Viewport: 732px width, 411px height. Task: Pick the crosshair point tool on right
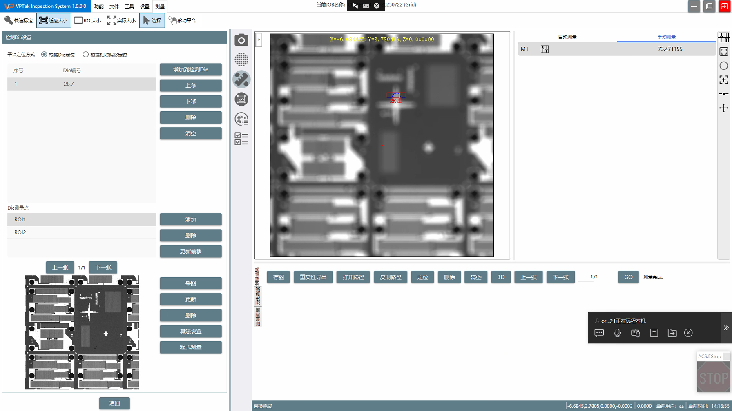723,108
